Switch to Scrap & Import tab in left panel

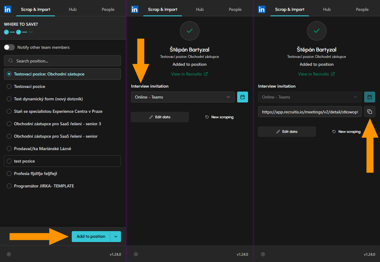(x=35, y=9)
